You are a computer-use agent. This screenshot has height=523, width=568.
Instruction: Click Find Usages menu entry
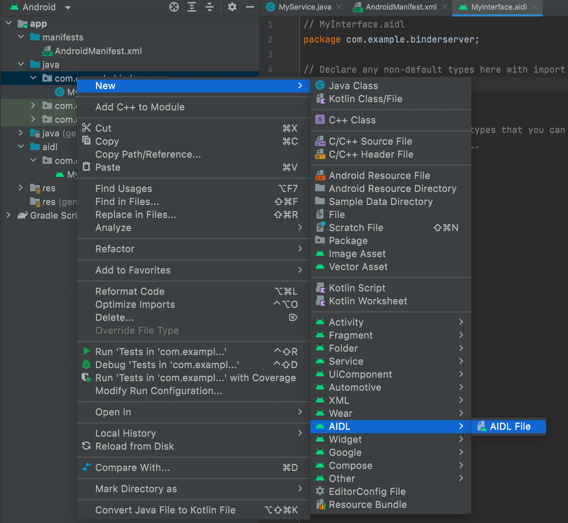click(194, 188)
